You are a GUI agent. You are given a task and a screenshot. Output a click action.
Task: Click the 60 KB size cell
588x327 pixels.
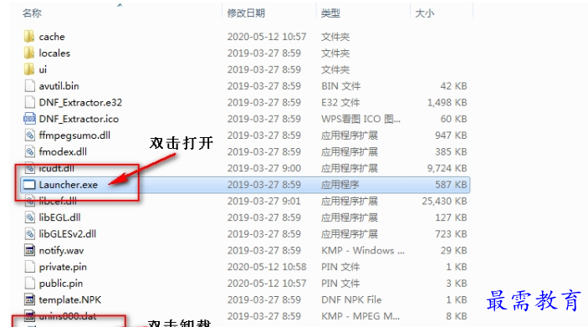453,120
